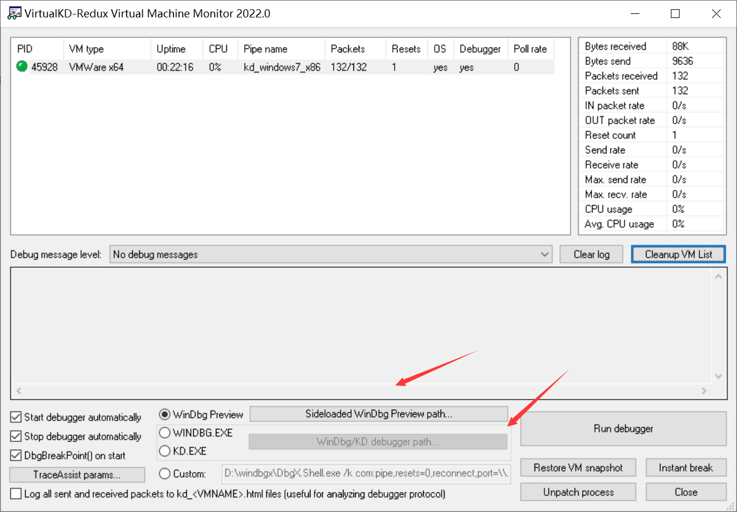
Task: Click the log scrollbar down arrow
Action: coord(718,376)
